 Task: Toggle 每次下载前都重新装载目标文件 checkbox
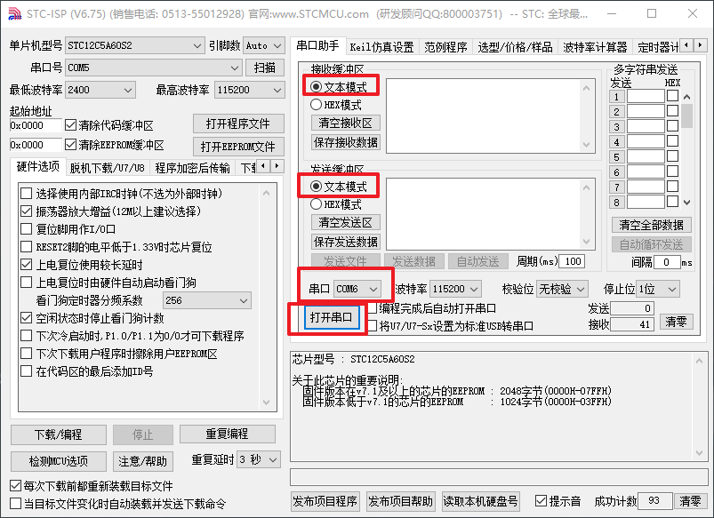[15, 486]
